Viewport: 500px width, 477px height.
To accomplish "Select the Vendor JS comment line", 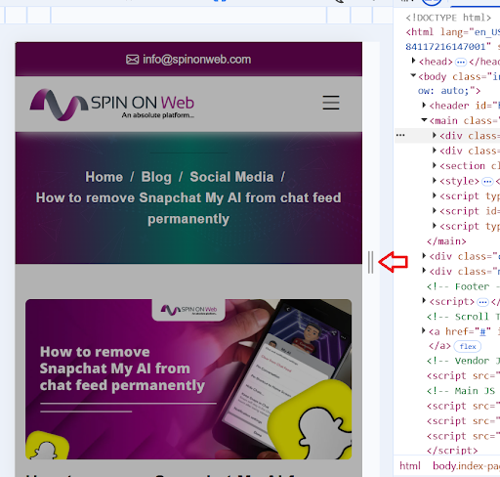I will point(463,361).
